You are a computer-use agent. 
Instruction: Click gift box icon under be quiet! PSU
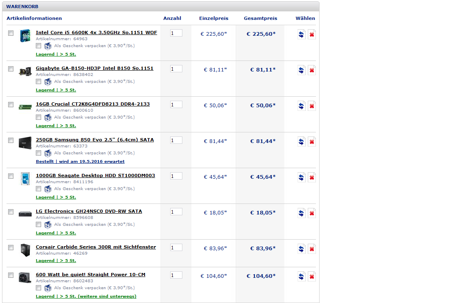(x=48, y=288)
